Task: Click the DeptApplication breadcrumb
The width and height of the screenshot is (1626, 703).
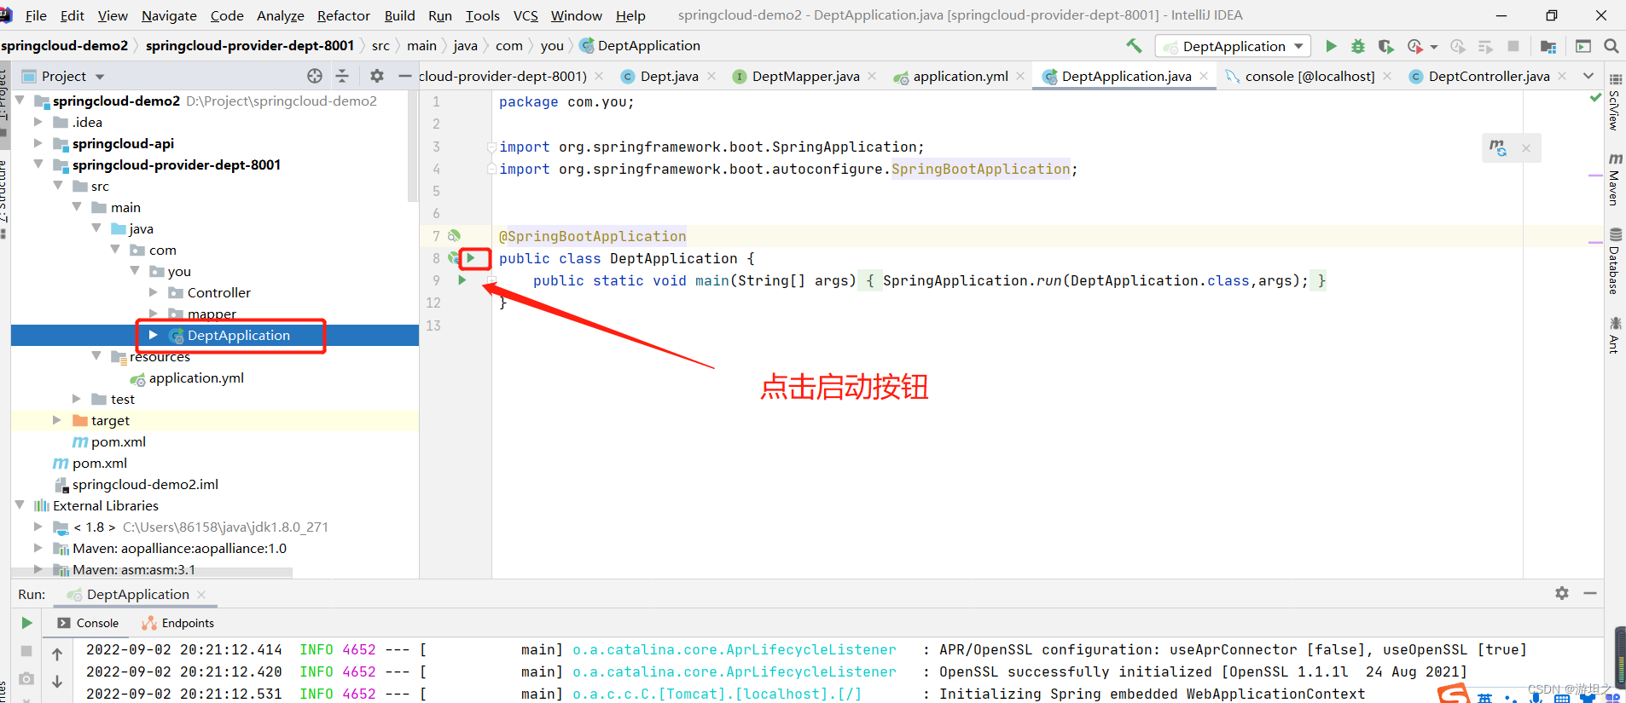Action: click(640, 45)
